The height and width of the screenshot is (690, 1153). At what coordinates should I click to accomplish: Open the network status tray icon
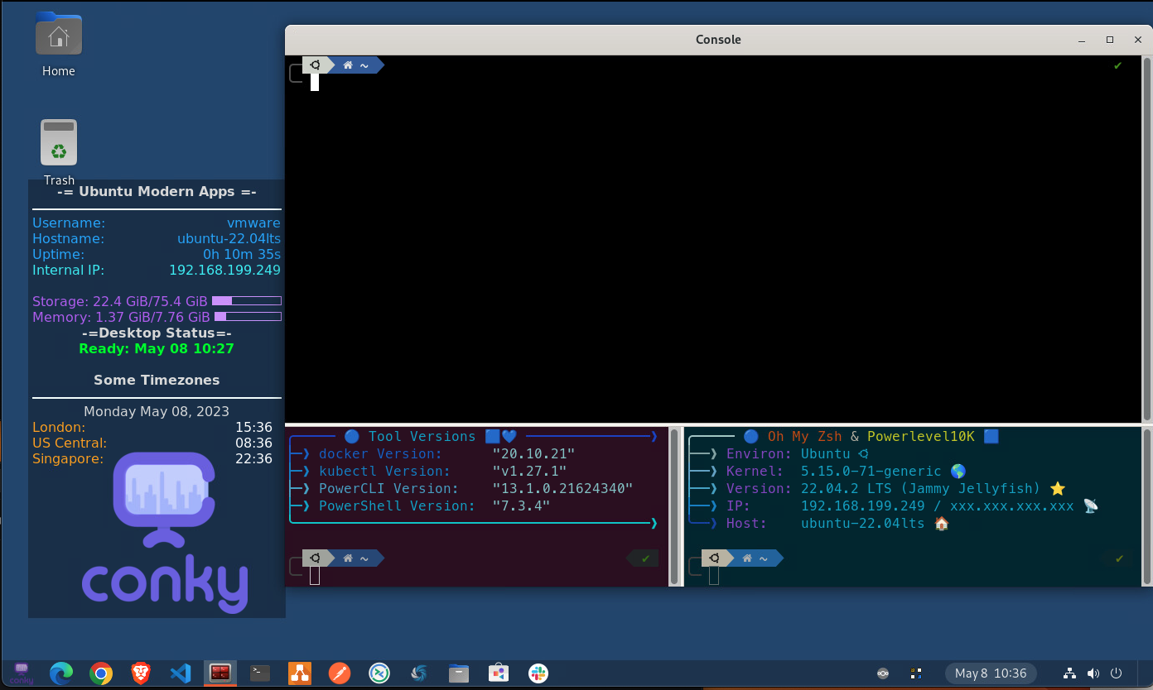[1069, 673]
